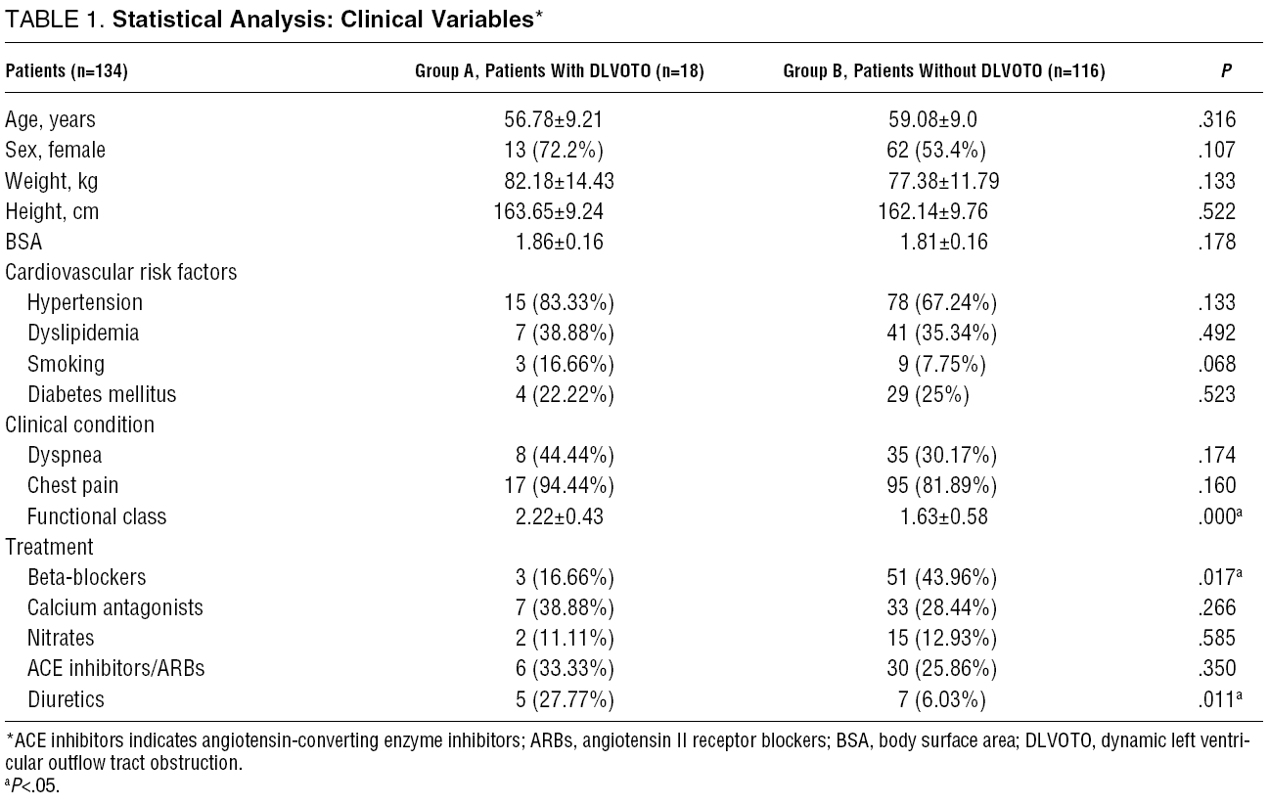Screen dimensions: 1269x805
Task: Click the 'P<.05' footnote text
Action: [x=34, y=785]
